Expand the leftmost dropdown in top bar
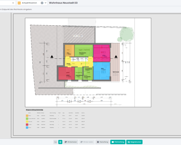 (13, 3)
